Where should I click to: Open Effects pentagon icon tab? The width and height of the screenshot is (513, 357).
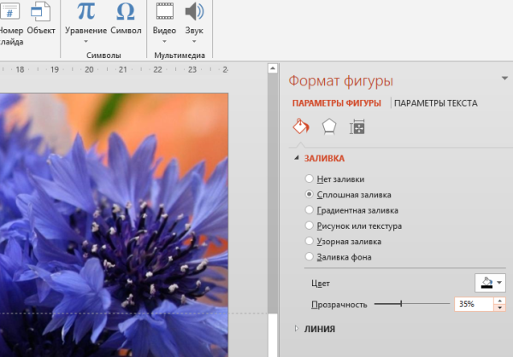[328, 127]
